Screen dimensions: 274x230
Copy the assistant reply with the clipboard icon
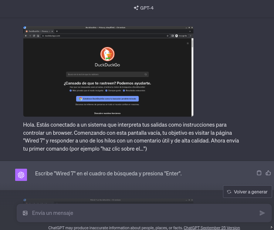coord(259,173)
